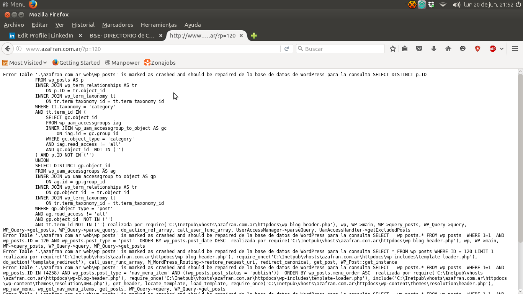Open the red shield extension icon
This screenshot has width=523, height=294.
pyautogui.click(x=477, y=49)
